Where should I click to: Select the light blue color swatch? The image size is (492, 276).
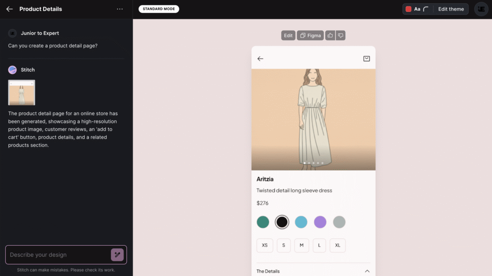301,222
